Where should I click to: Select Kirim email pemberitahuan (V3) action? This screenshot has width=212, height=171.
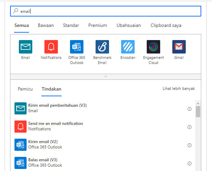103,108
